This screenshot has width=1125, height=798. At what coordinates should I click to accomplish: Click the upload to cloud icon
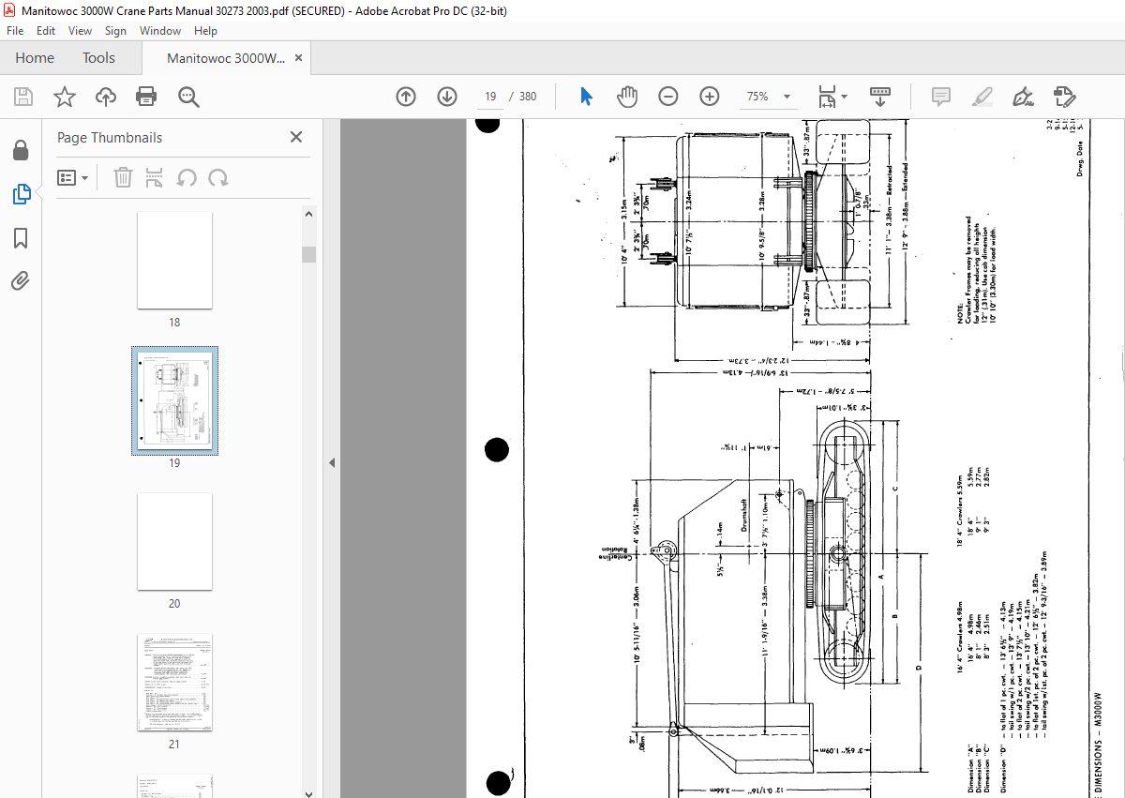(106, 97)
